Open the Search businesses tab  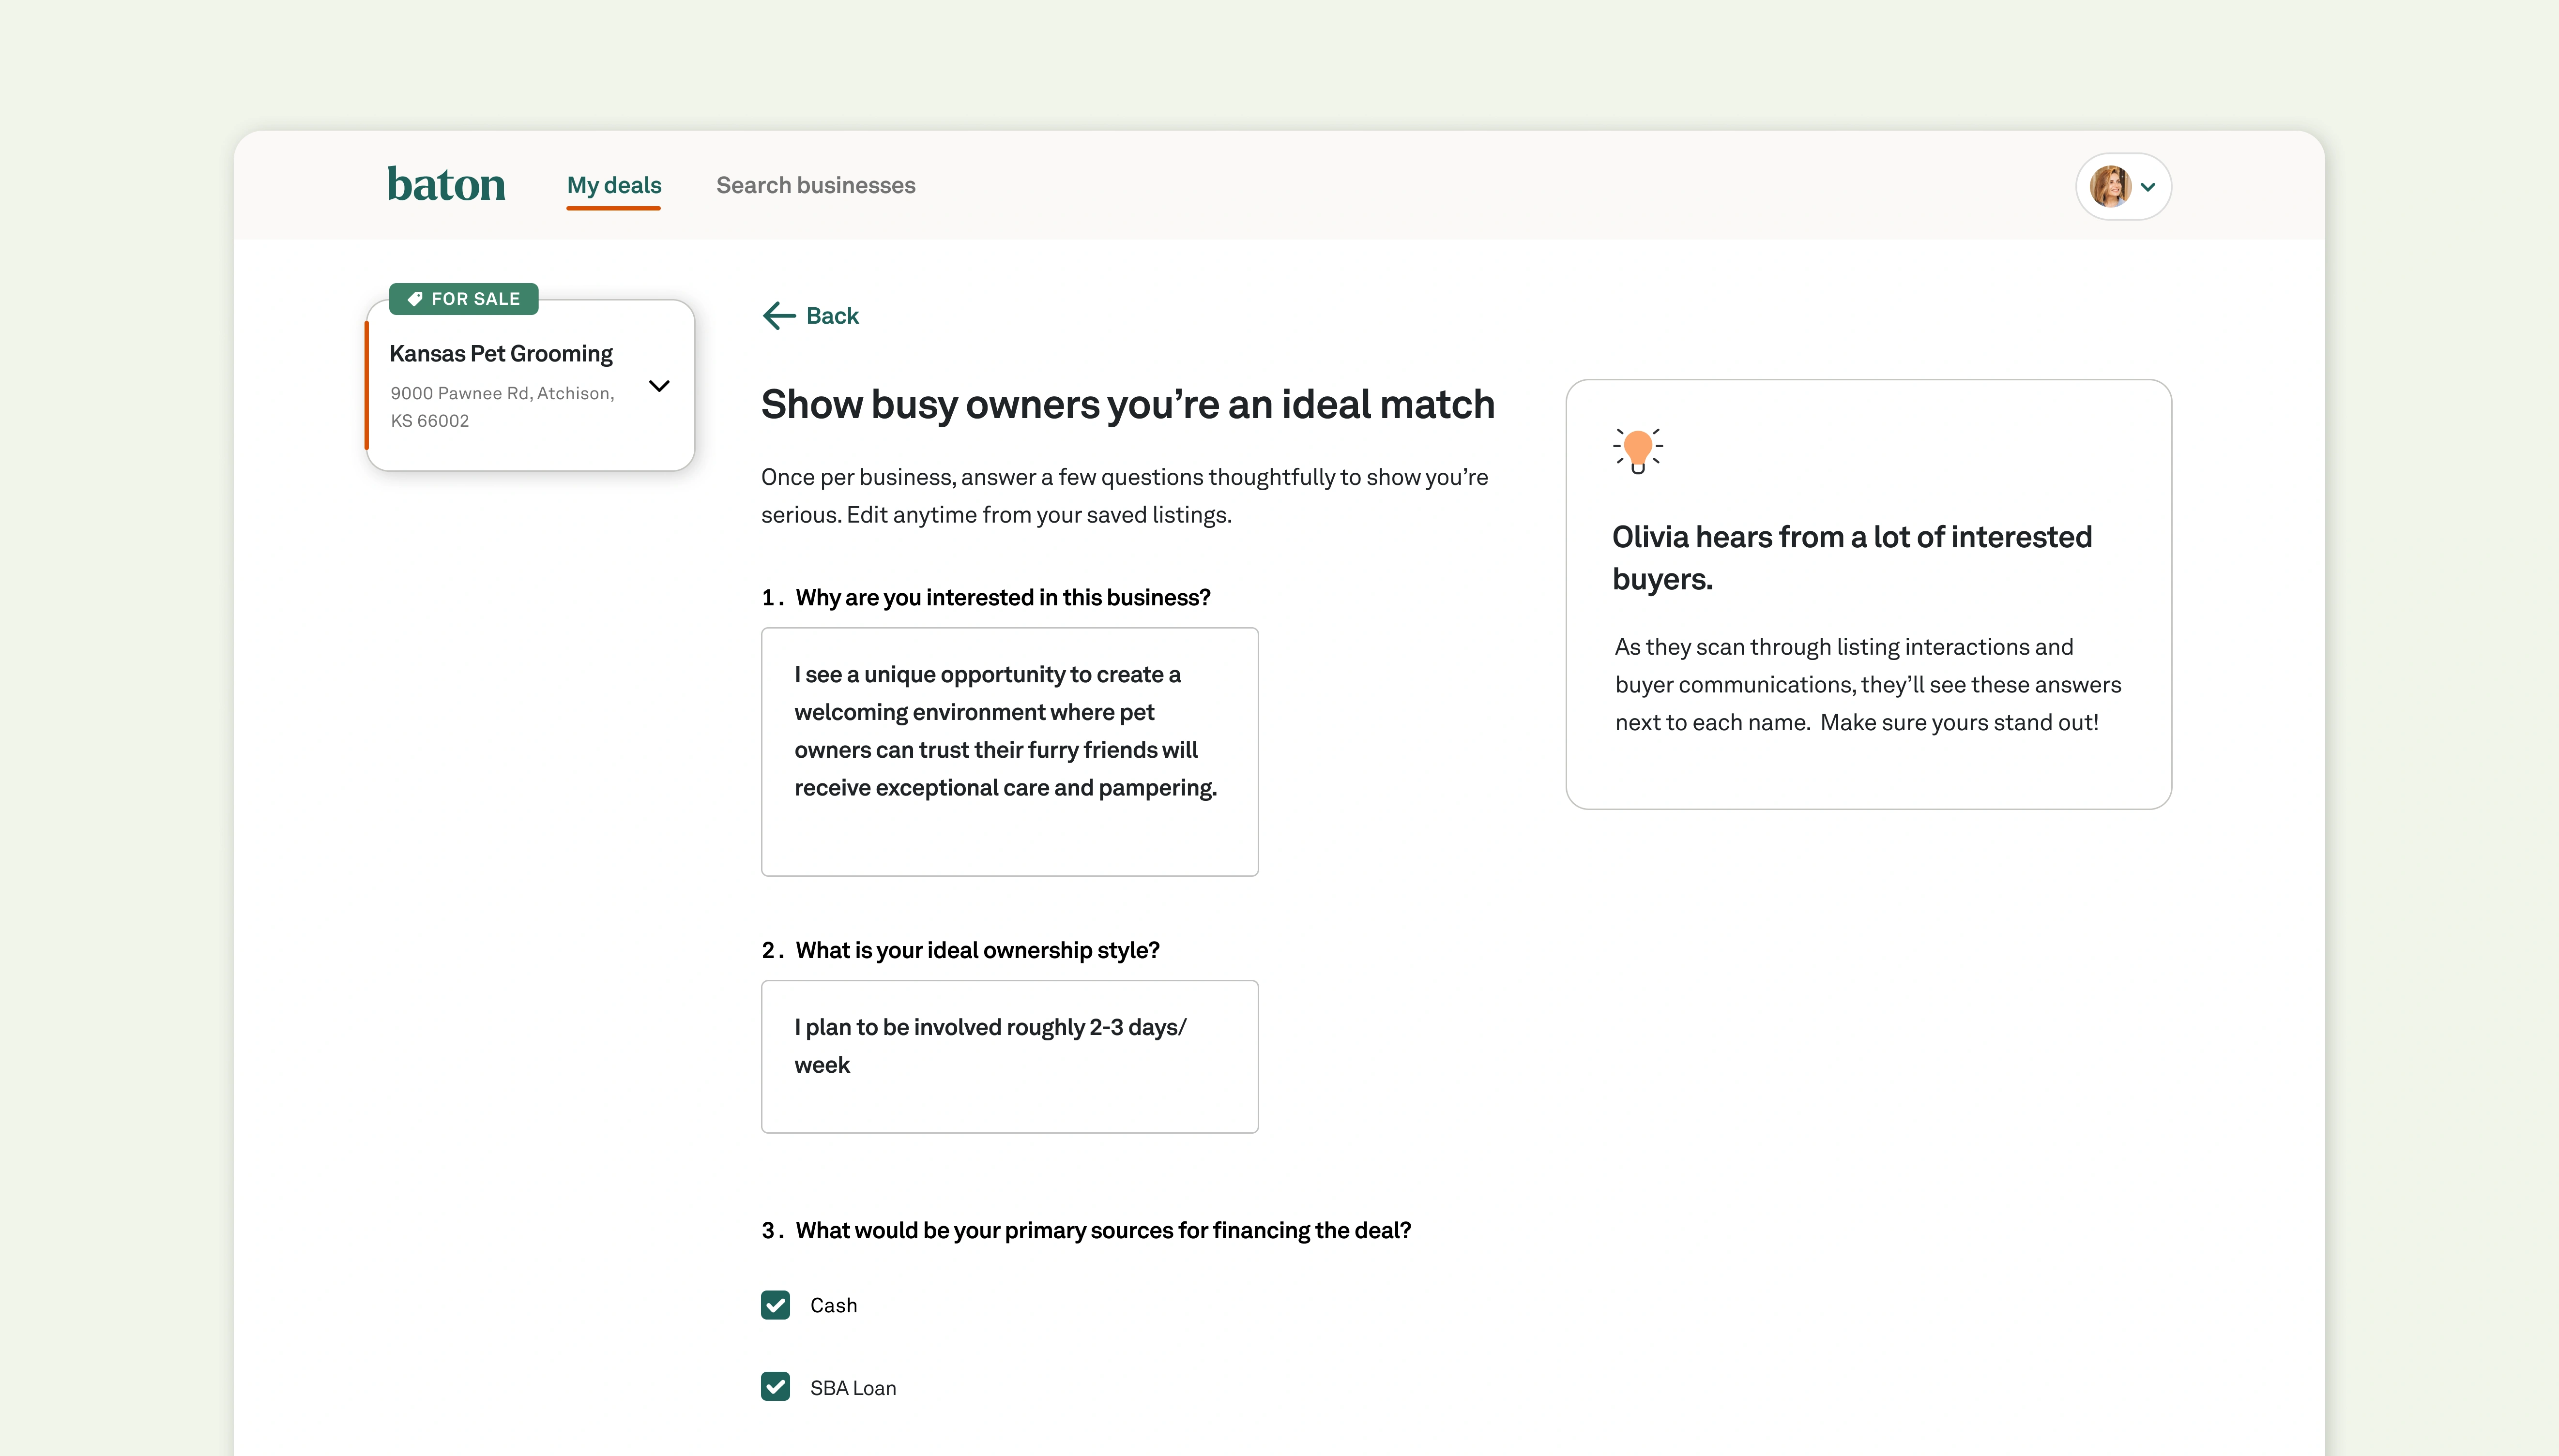coord(815,185)
